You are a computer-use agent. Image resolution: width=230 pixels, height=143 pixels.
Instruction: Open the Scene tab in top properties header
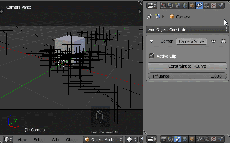178,5
